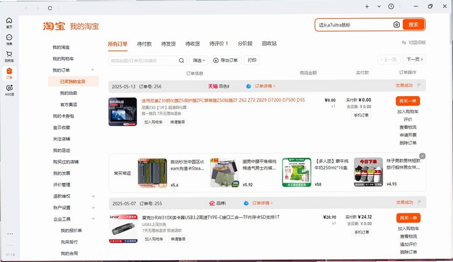Go forward with the forward arrow
Screen dimensions: 453x262
[x=38, y=8]
